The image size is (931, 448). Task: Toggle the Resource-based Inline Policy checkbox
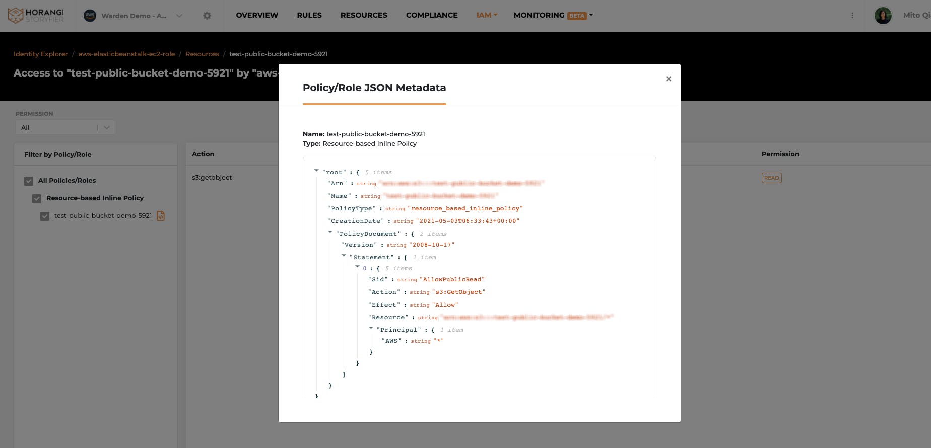[x=37, y=198]
